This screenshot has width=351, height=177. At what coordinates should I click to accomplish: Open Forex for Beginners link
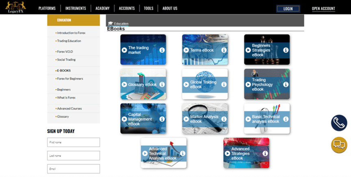70,79
